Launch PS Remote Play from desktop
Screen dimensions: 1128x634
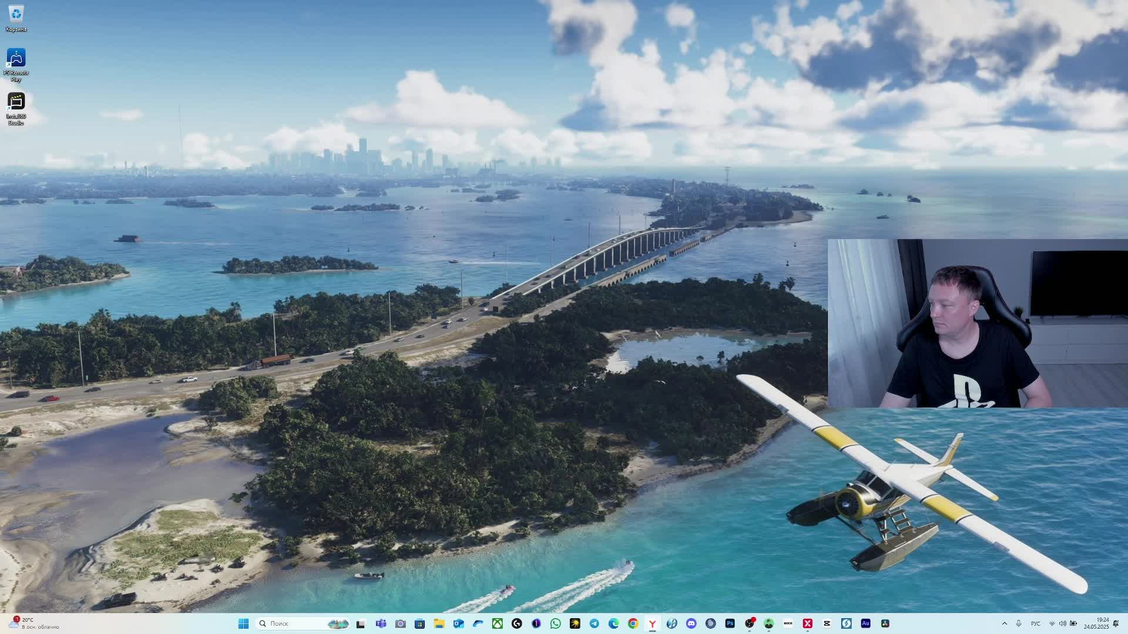pos(16,59)
